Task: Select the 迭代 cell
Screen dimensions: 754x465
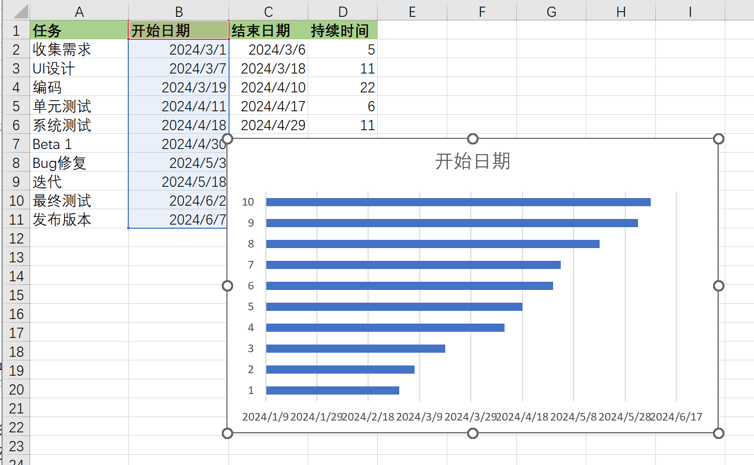Action: (x=79, y=181)
